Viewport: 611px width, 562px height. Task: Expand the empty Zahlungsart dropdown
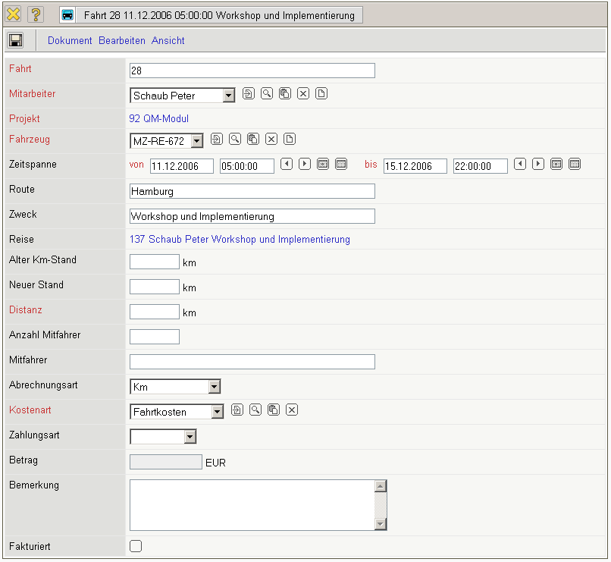coord(190,436)
